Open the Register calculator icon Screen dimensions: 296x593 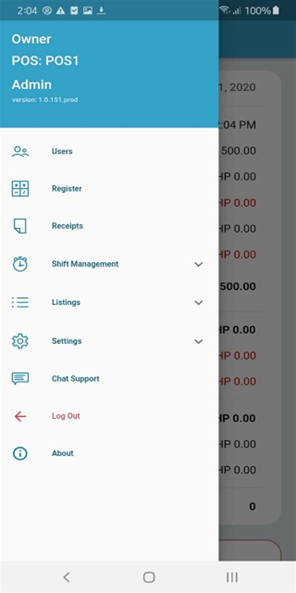coord(20,189)
